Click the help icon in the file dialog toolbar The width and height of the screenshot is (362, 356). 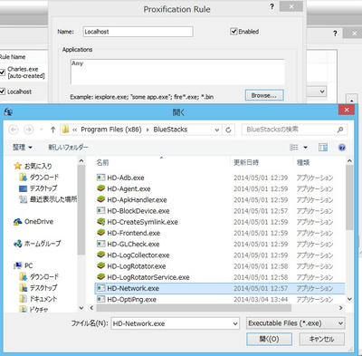pos(342,148)
